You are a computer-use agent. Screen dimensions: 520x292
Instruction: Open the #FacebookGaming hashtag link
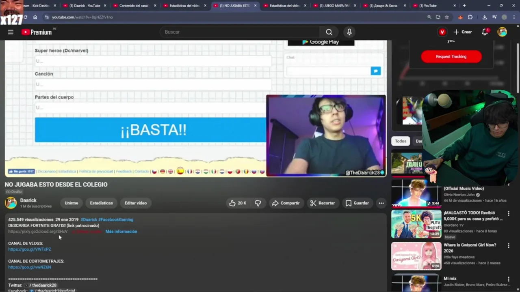(x=116, y=219)
